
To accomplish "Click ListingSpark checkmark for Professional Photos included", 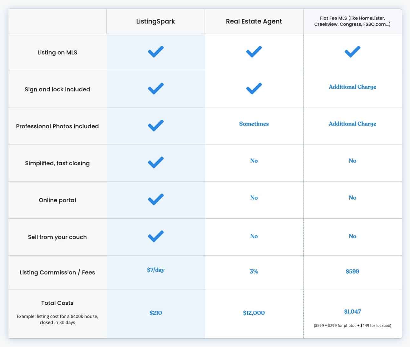I will [x=156, y=125].
